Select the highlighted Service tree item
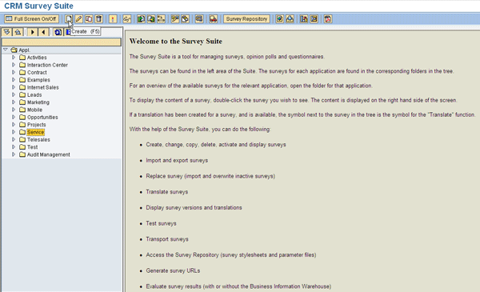 tap(35, 132)
